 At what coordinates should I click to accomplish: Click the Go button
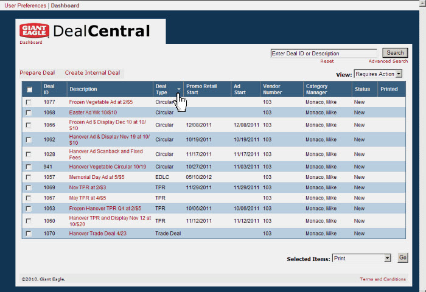(x=403, y=257)
